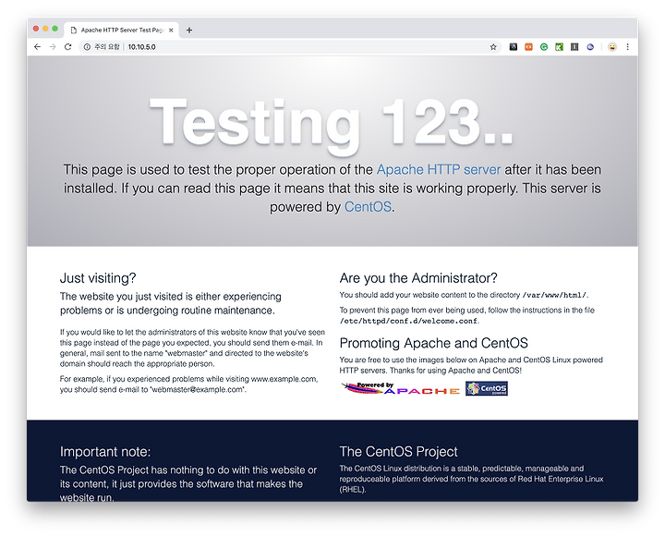Open the Chrome three-dot menu

(x=628, y=47)
